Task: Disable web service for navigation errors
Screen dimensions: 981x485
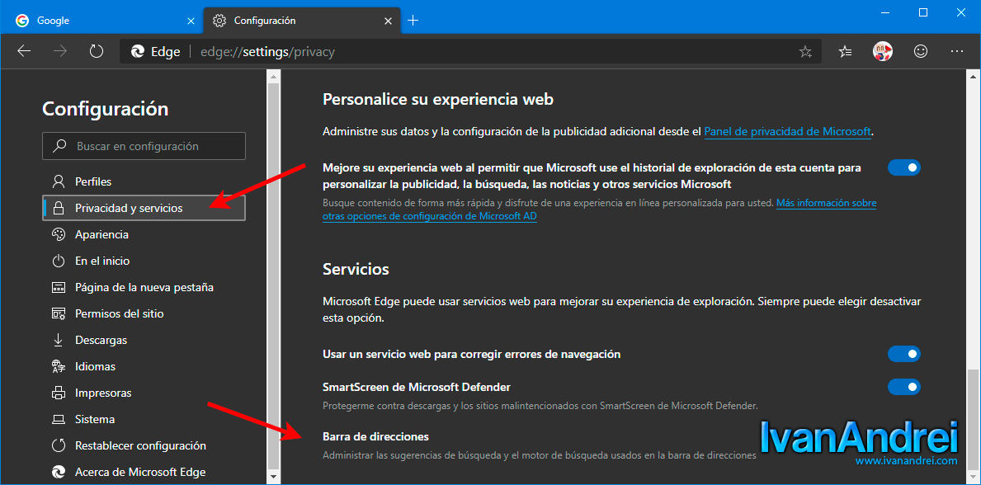Action: click(x=904, y=354)
